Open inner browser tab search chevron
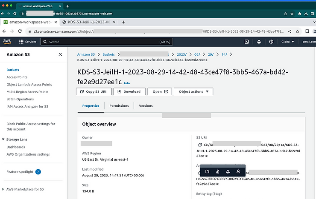Image resolution: width=316 pixels, height=199 pixels. [314, 22]
